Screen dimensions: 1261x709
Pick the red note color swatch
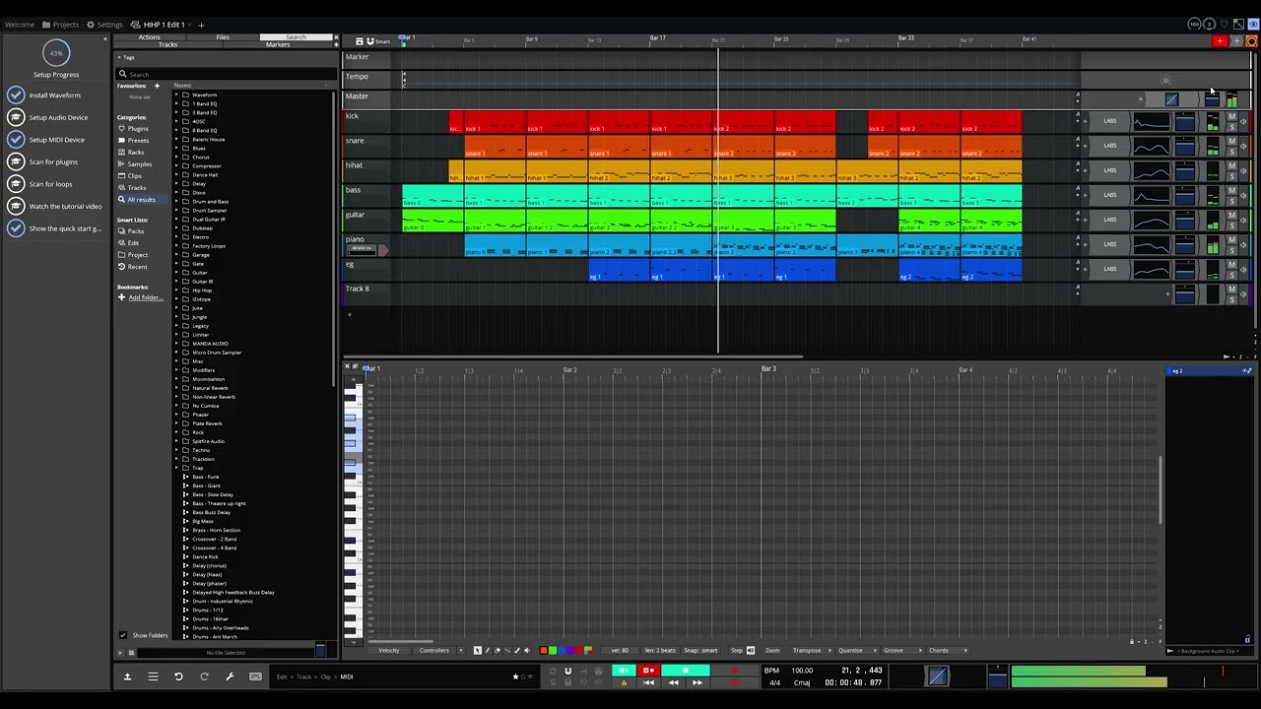coord(579,650)
